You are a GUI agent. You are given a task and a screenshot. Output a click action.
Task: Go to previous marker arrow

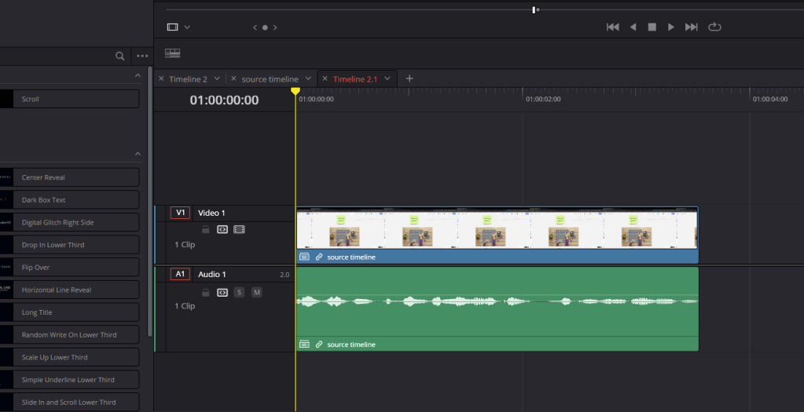(255, 27)
